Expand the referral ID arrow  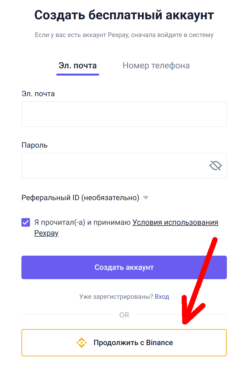[x=146, y=198]
